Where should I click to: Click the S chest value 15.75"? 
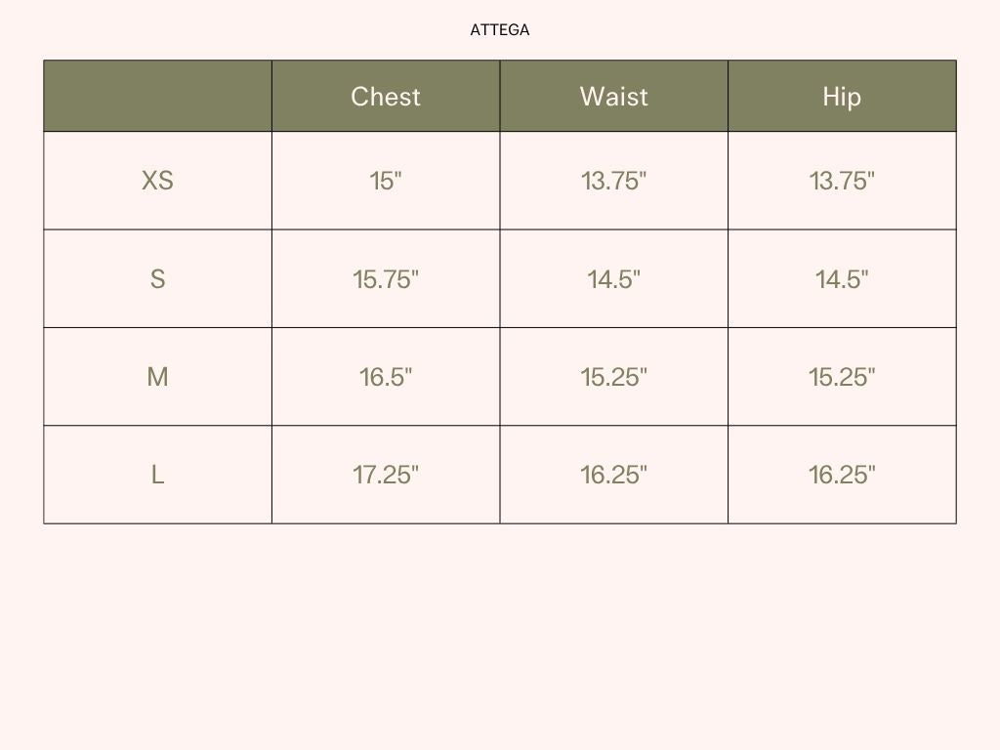[x=385, y=279]
